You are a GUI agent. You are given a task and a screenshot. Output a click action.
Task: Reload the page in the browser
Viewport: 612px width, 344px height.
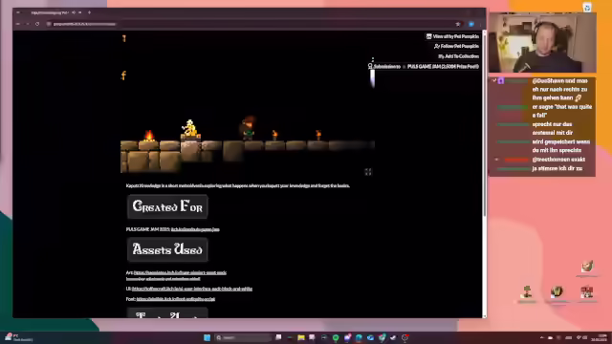37,24
